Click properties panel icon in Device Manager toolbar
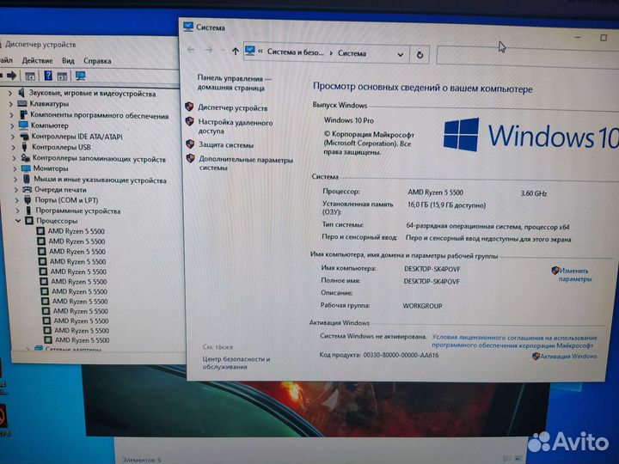Screen dimensions: 619x464 coord(62,76)
